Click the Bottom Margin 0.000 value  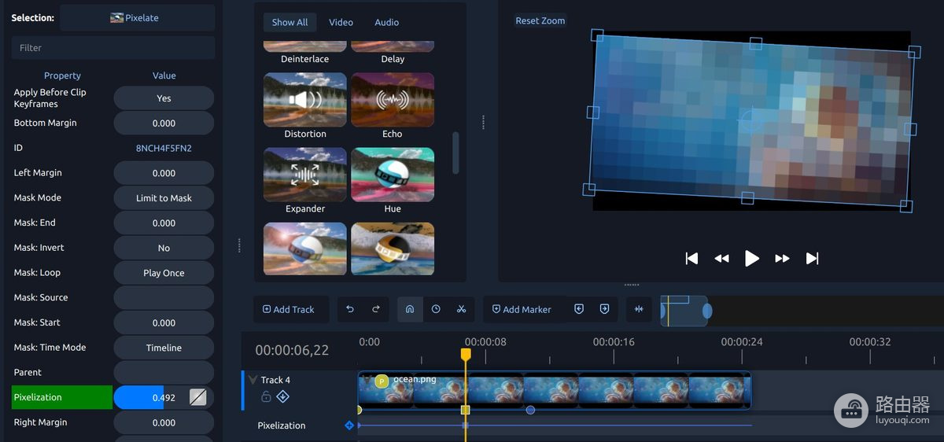tap(164, 123)
